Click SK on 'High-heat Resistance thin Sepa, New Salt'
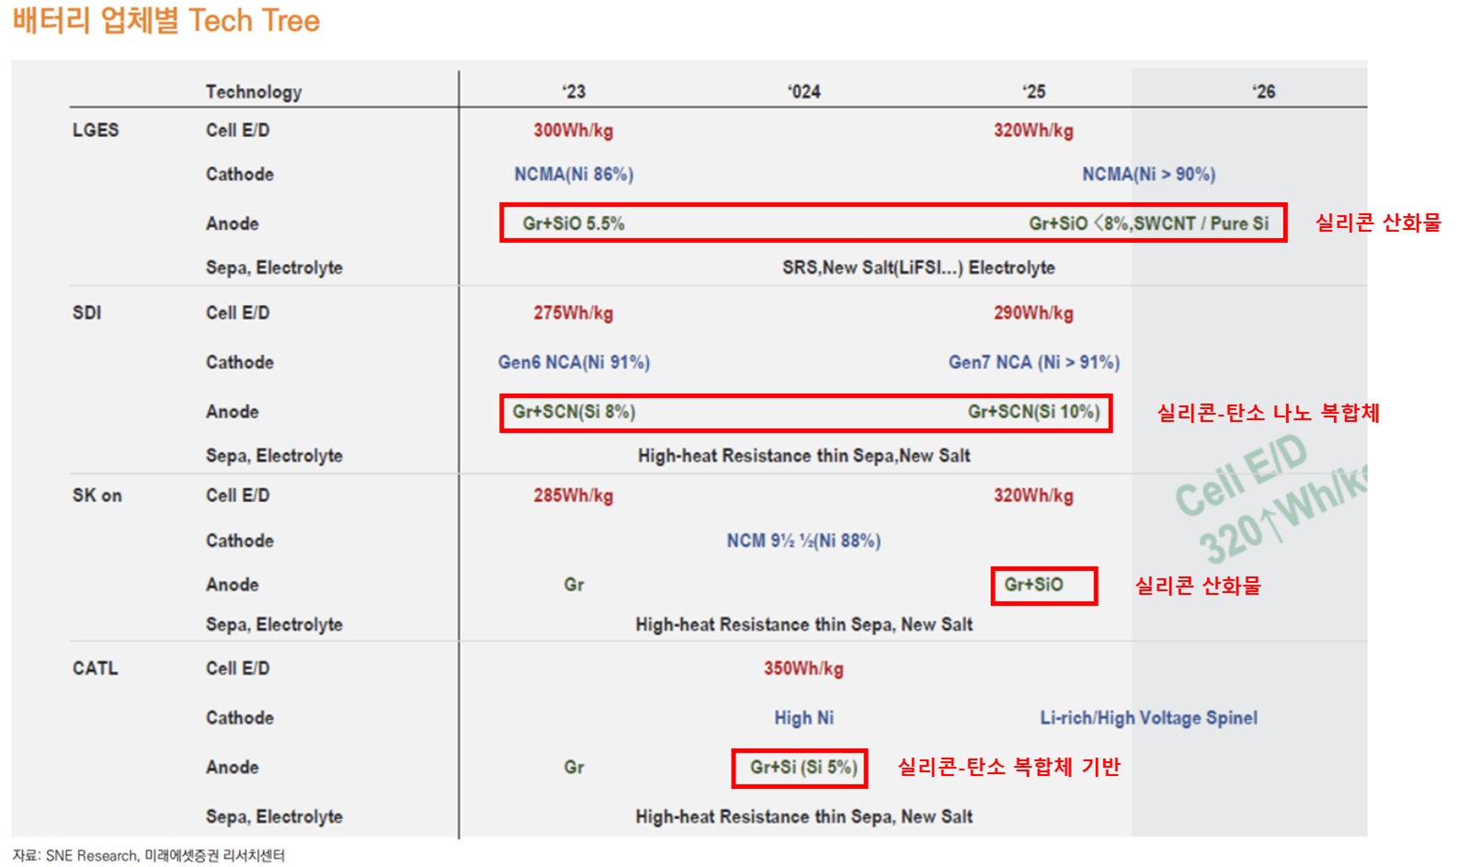This screenshot has width=1458, height=867. (x=803, y=625)
